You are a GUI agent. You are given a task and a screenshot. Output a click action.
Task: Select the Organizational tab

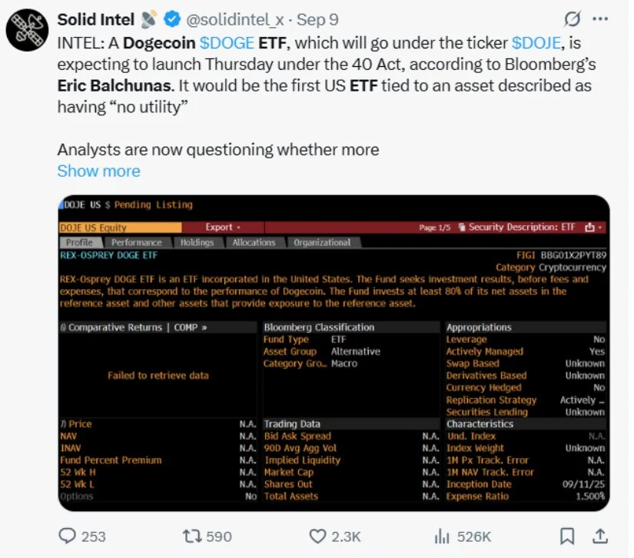[x=322, y=242]
